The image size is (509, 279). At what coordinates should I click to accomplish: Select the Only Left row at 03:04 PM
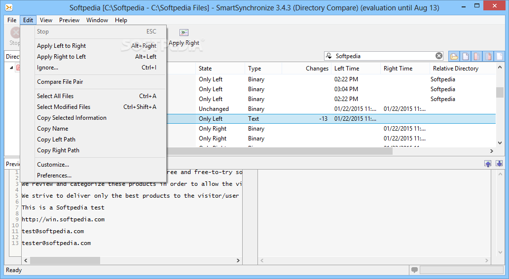331,89
